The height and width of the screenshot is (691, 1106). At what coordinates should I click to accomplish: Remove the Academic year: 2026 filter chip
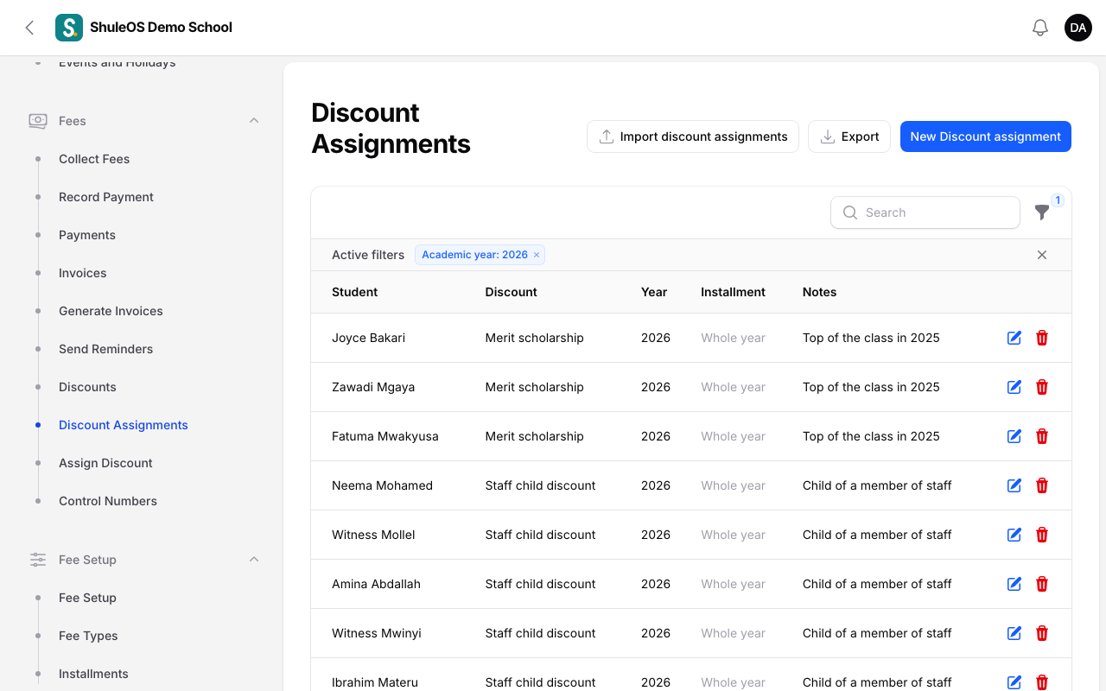(x=537, y=255)
